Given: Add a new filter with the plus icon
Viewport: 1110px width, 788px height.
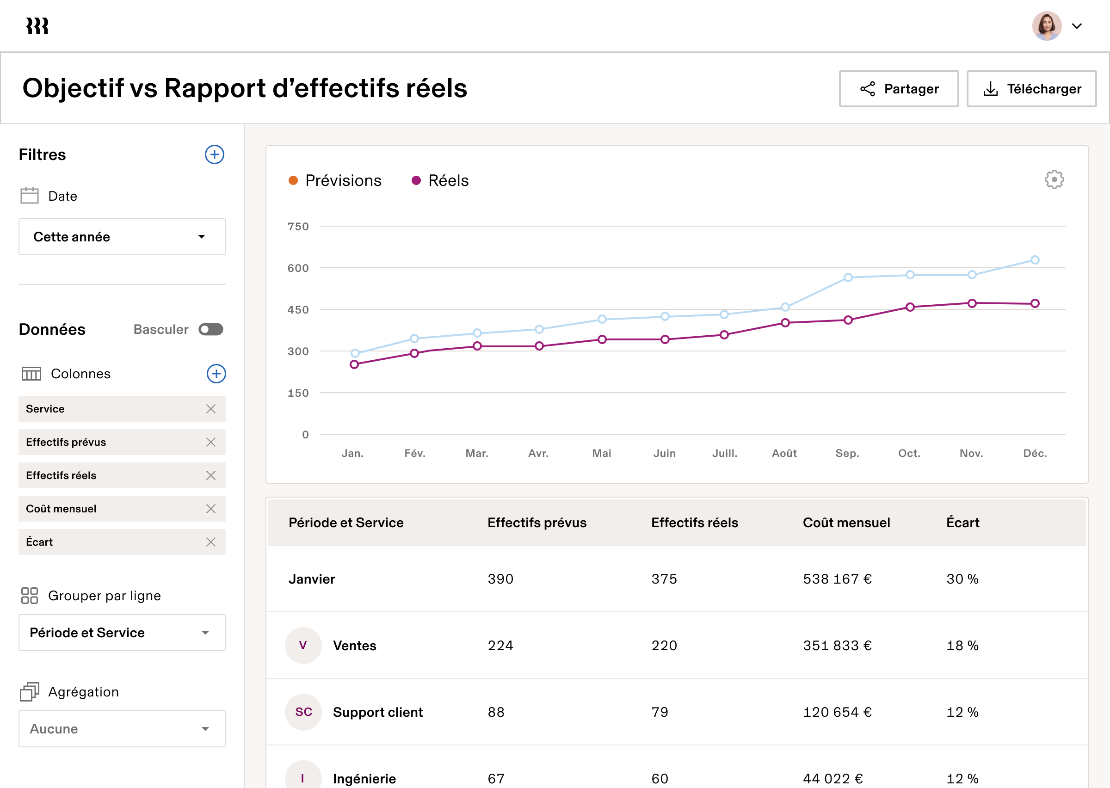Looking at the screenshot, I should point(214,155).
